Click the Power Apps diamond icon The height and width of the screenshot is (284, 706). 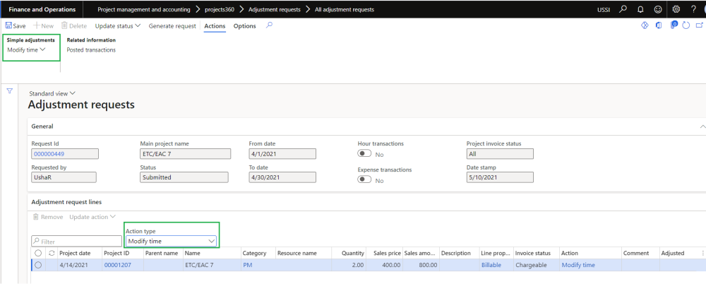pyautogui.click(x=645, y=25)
